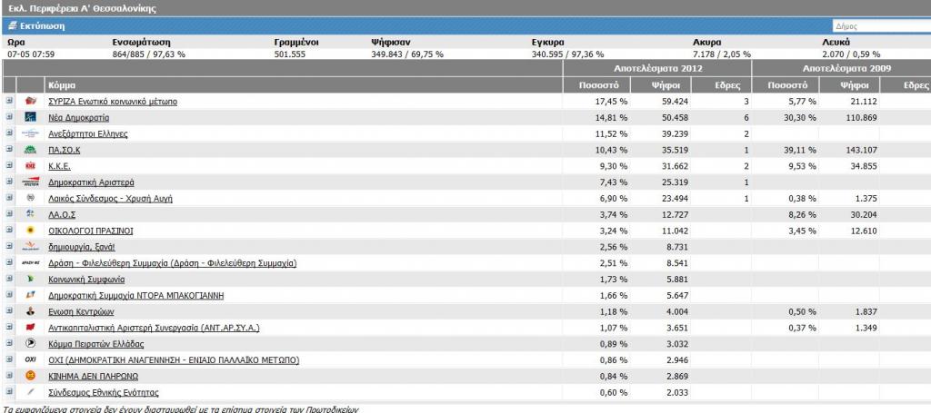
Task: Click the Σύνδεσμος Εθνικής Ενότητας logo icon
Action: click(31, 391)
